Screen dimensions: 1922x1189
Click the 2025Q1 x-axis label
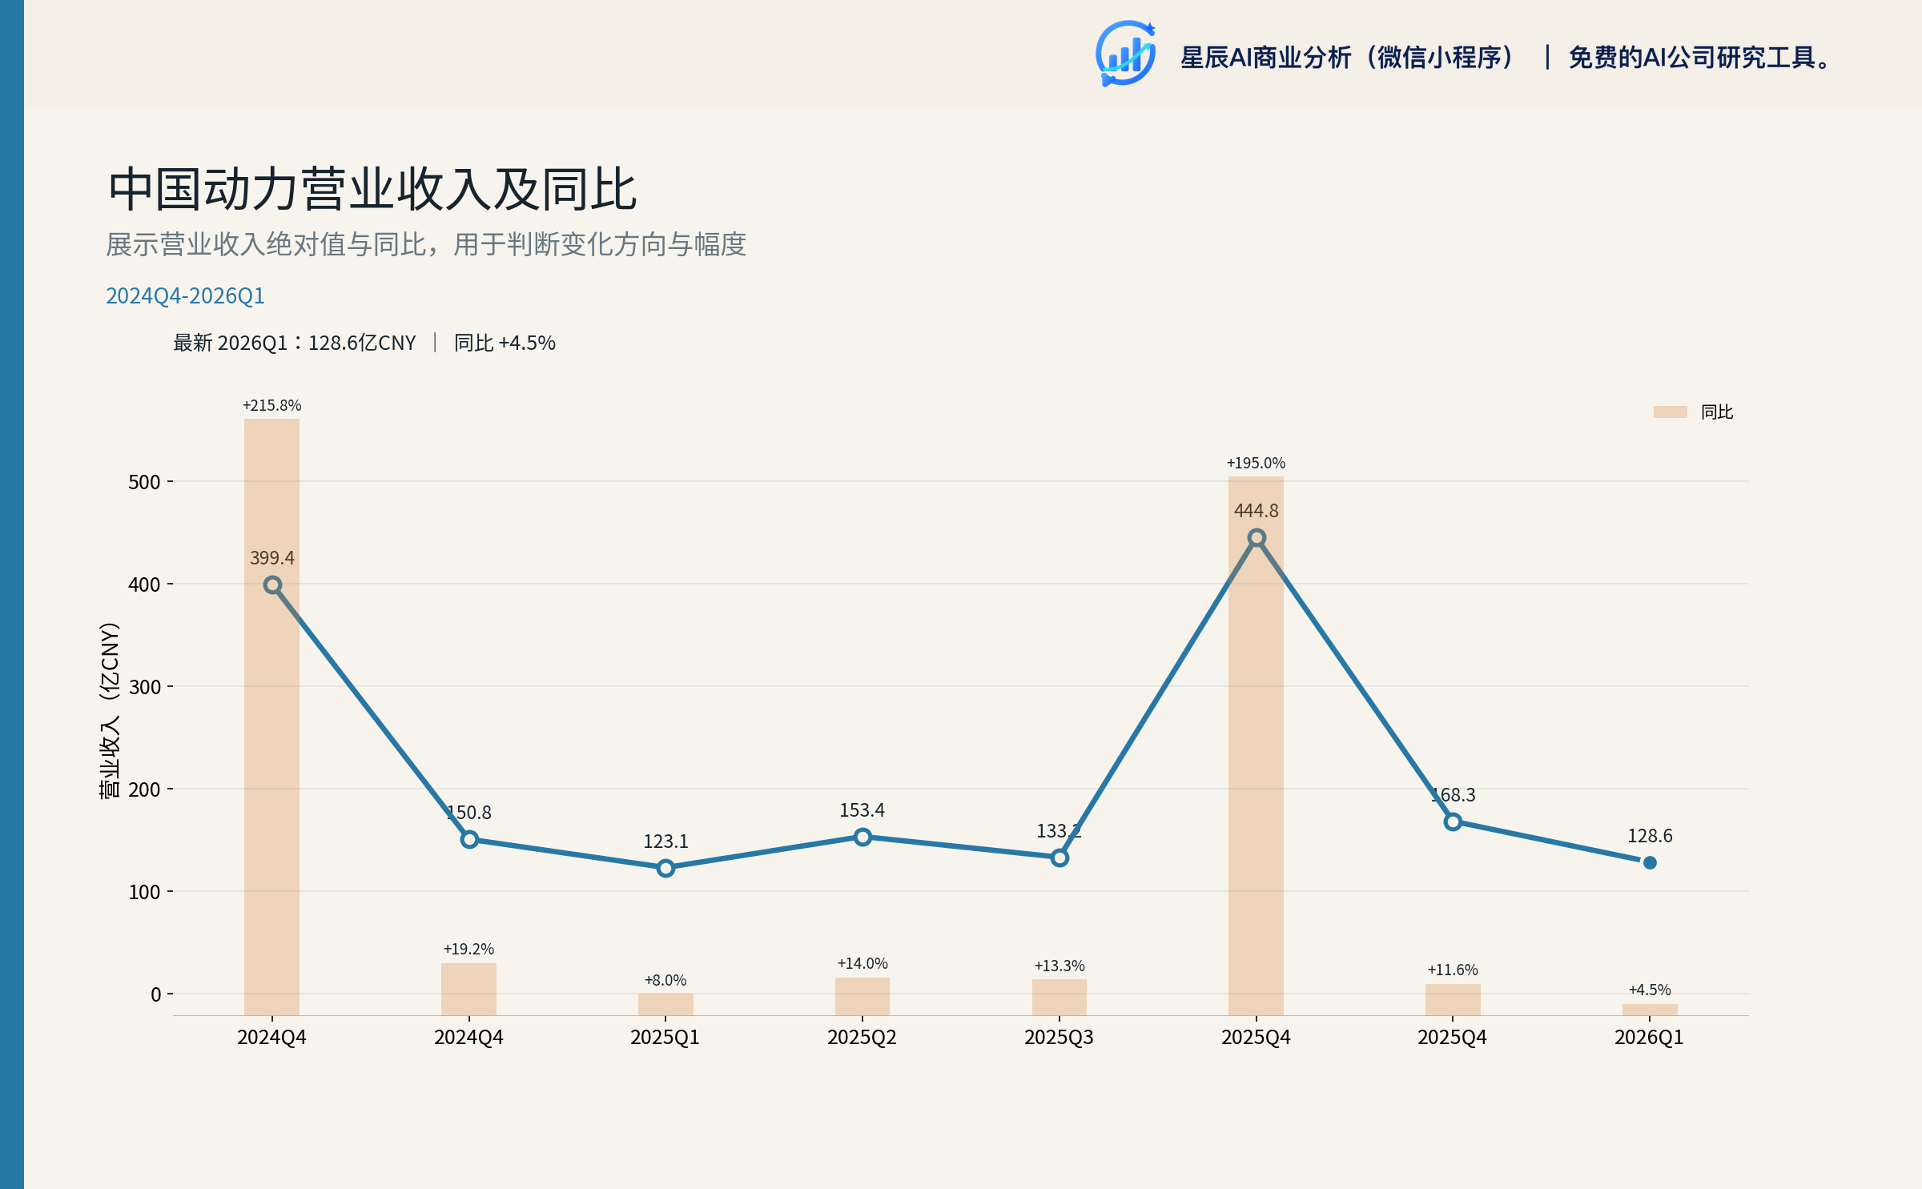(665, 1037)
